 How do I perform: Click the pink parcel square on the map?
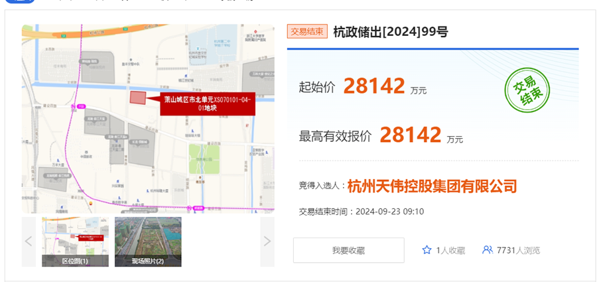[137, 98]
